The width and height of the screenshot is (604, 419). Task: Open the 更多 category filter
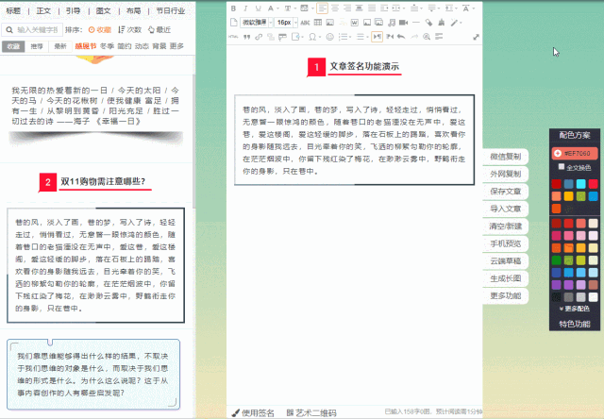click(x=176, y=46)
